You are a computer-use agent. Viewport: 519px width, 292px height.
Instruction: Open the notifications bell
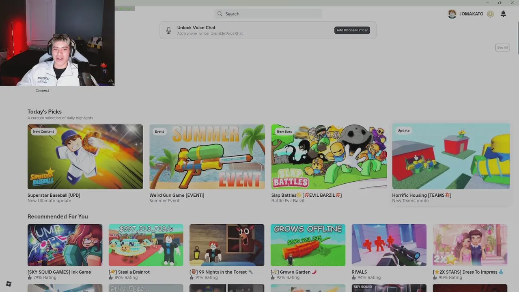point(503,14)
